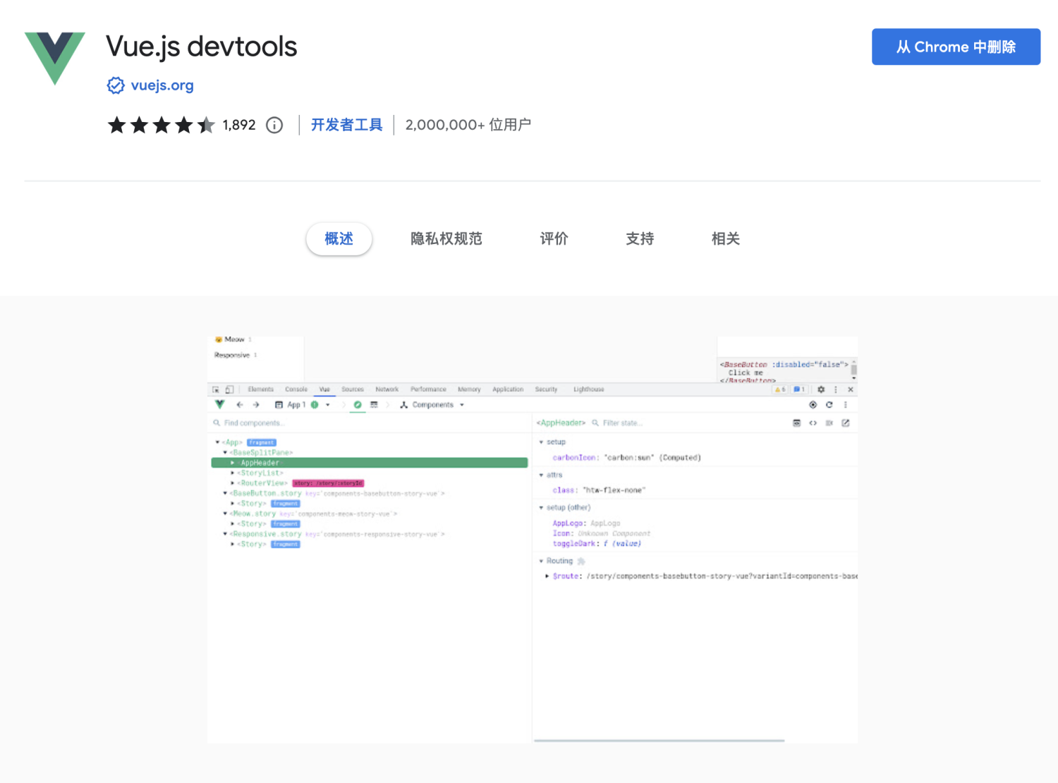Open the 相关 tab
The width and height of the screenshot is (1058, 783).
click(725, 238)
